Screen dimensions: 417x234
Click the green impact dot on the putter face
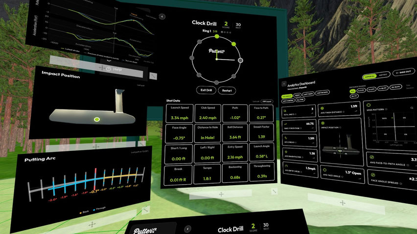pyautogui.click(x=97, y=119)
